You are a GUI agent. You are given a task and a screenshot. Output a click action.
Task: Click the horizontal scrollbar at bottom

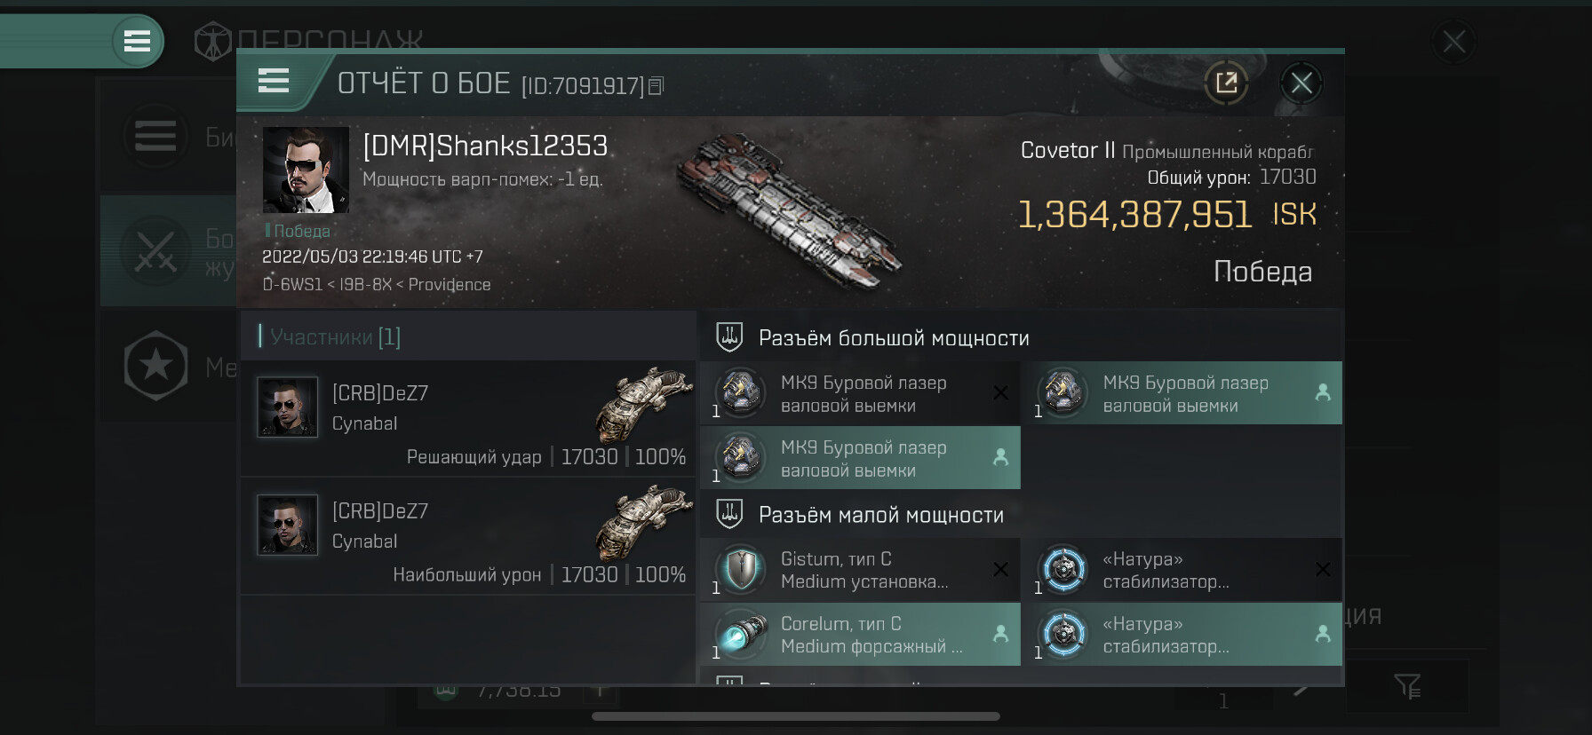point(796,716)
